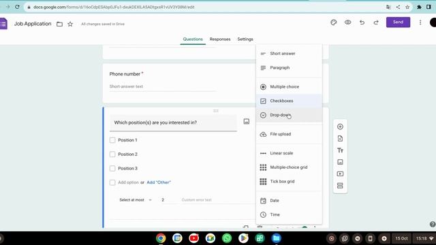
Task: Open the Settings tab
Action: coord(245,39)
